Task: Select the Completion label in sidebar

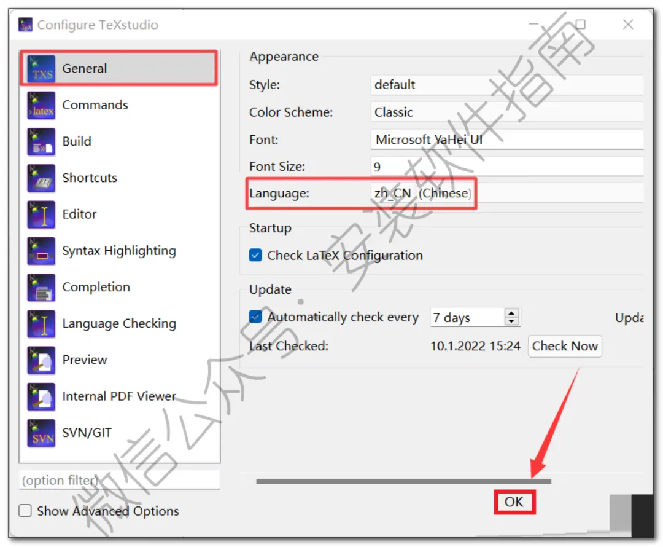Action: 96,287
